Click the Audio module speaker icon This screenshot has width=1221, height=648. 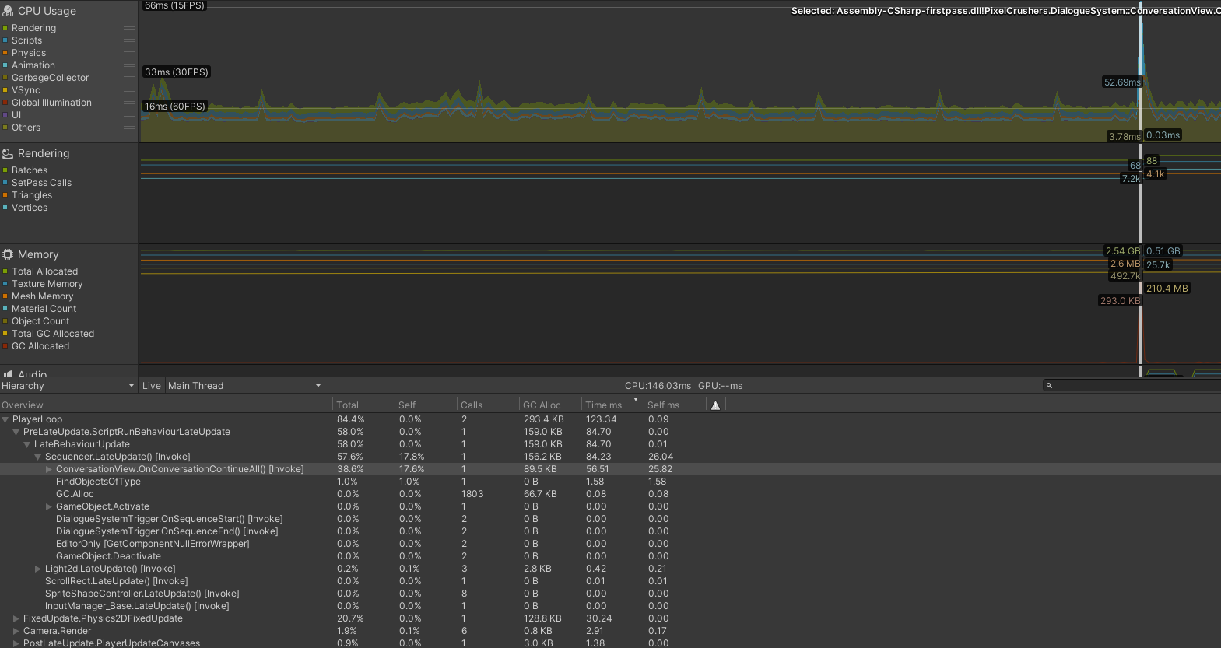[8, 373]
